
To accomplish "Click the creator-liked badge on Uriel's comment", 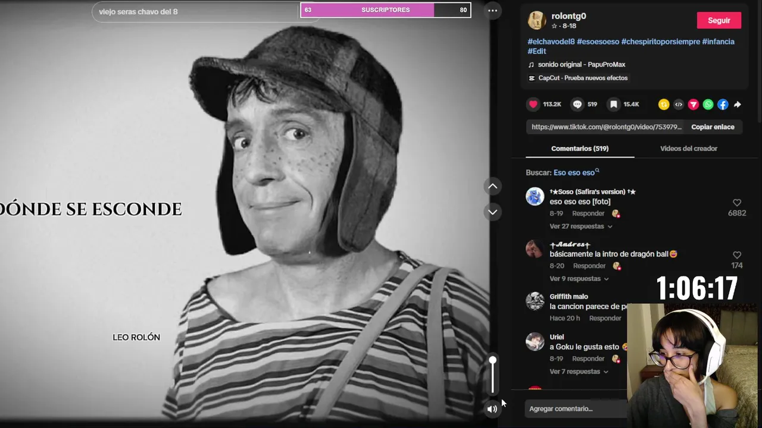I will pos(616,359).
